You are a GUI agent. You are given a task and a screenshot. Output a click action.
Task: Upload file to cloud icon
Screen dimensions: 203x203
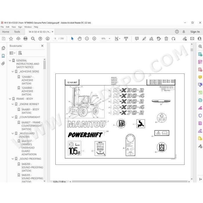pyautogui.click(x=18, y=39)
